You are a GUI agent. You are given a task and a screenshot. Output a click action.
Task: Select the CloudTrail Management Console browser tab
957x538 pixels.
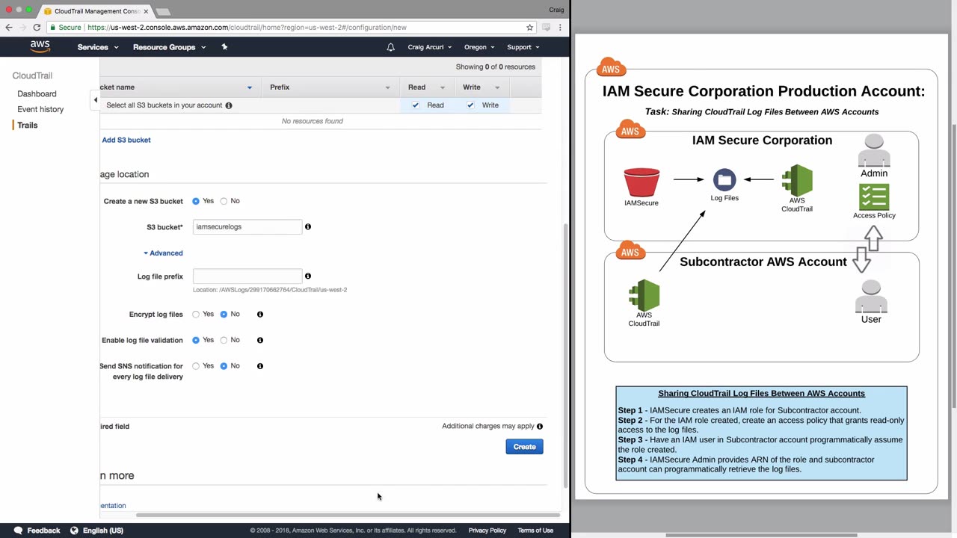[x=96, y=11]
